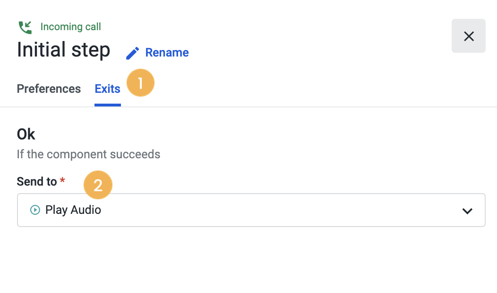The height and width of the screenshot is (293, 497).
Task: Click empty area right of Play Audio text
Action: pos(279,210)
